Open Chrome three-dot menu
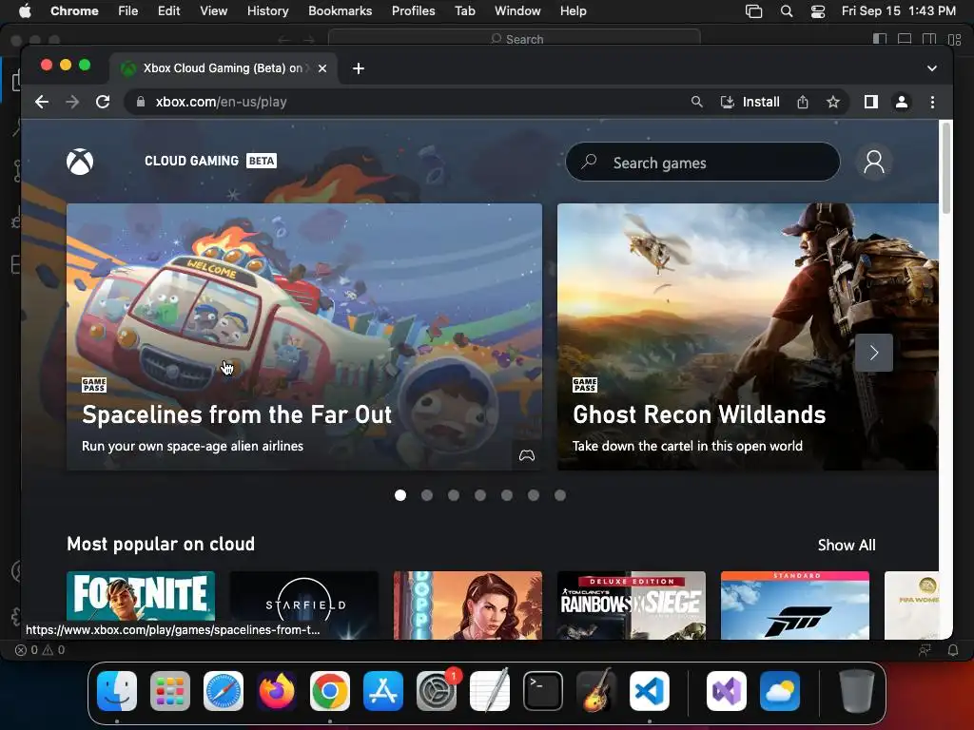Image resolution: width=974 pixels, height=730 pixels. click(x=932, y=102)
